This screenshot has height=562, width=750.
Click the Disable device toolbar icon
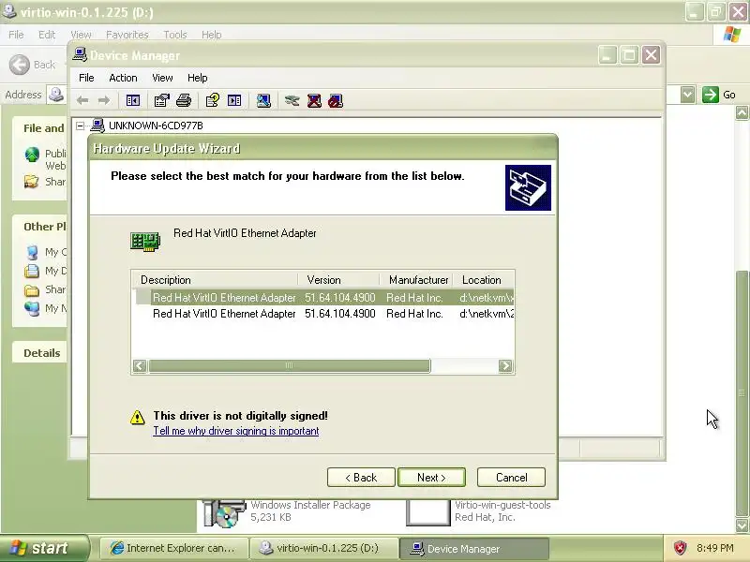coord(336,100)
